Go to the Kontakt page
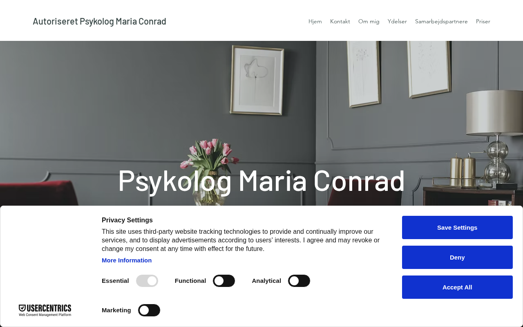This screenshot has width=523, height=327. [340, 21]
